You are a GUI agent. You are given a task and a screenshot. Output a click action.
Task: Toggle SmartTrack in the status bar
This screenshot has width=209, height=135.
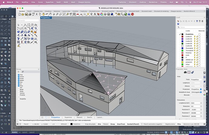click(x=121, y=124)
